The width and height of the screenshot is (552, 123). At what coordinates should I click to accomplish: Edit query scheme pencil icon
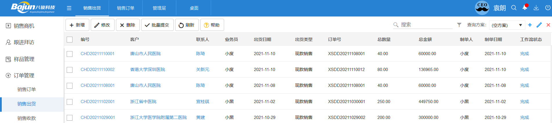coord(539,25)
